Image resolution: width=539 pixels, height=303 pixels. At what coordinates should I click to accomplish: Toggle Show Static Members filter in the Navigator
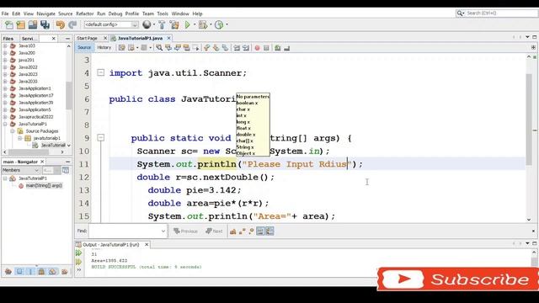[x=30, y=272]
